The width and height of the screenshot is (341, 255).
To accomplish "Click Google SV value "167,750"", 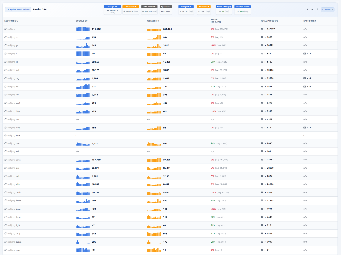I will pyautogui.click(x=96, y=160).
